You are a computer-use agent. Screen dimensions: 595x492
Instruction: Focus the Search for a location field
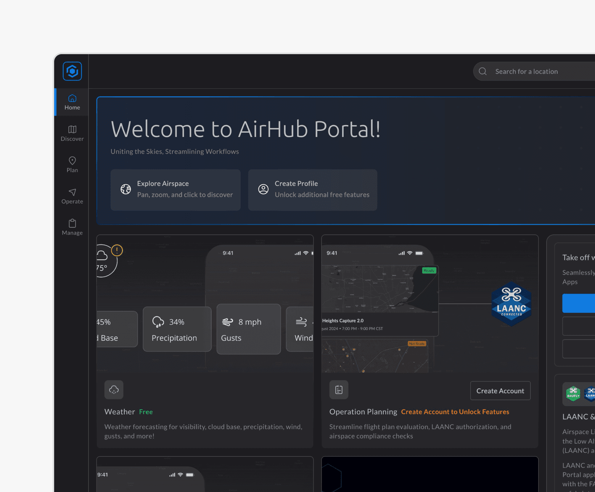click(x=534, y=71)
